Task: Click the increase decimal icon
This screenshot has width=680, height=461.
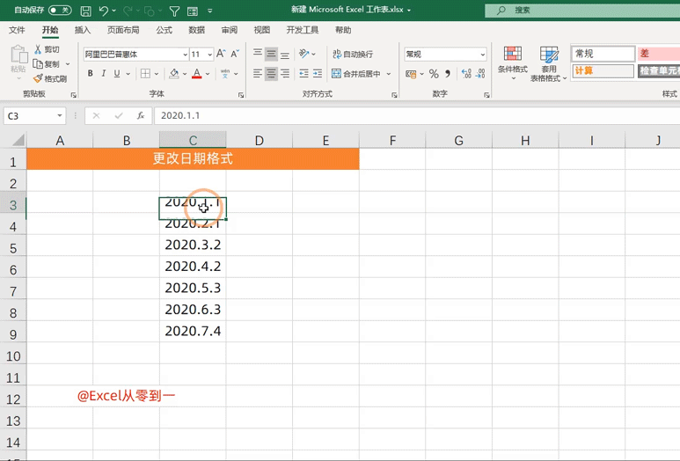Action: [x=466, y=74]
